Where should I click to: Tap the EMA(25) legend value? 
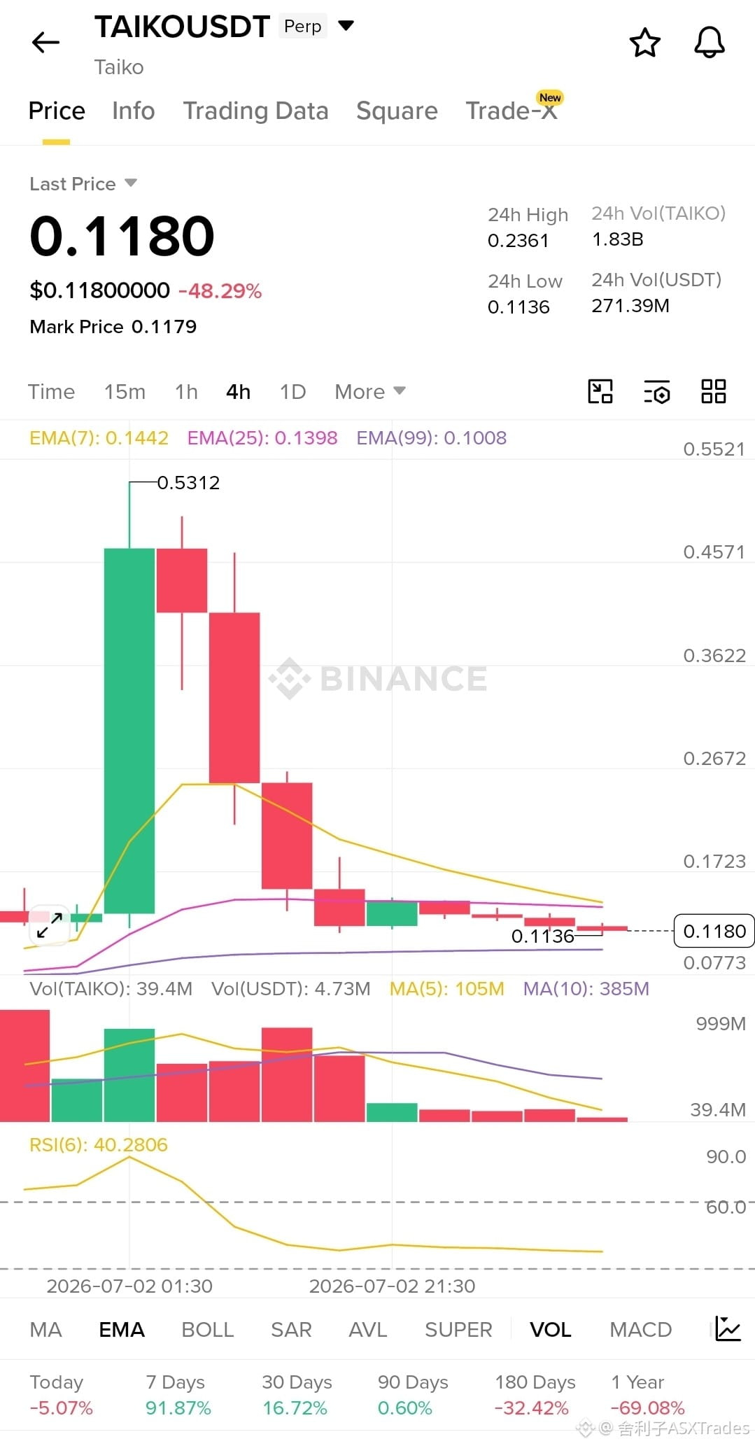coord(262,438)
